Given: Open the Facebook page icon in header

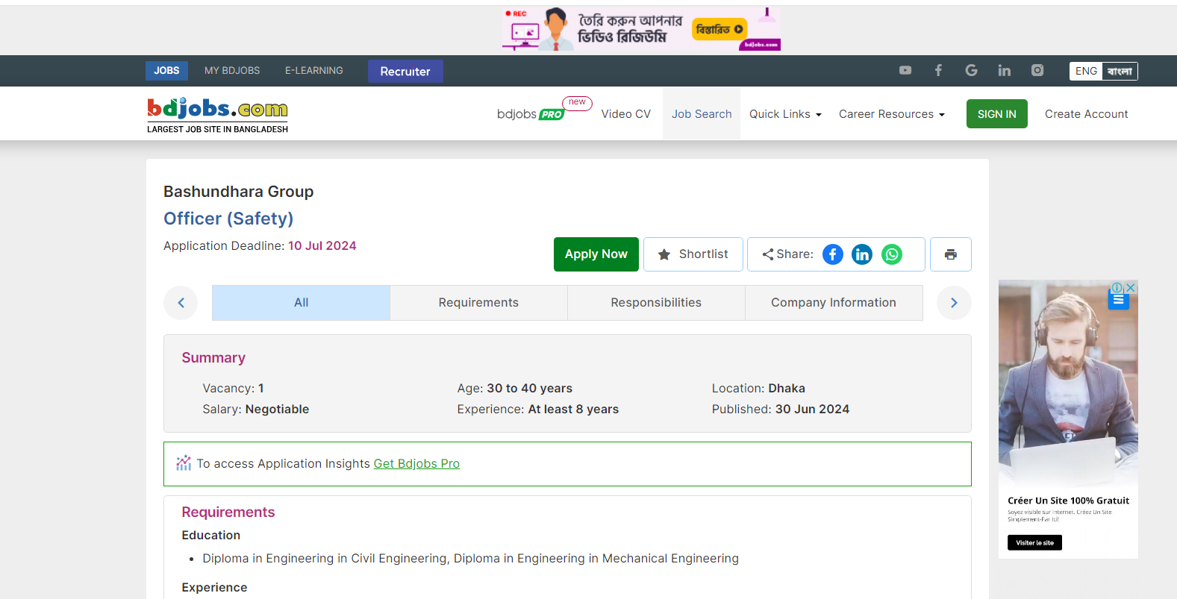Looking at the screenshot, I should 938,70.
